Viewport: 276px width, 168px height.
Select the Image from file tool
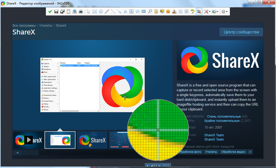tap(156, 12)
